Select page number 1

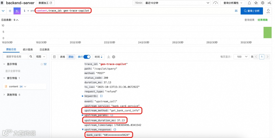coord(262,57)
